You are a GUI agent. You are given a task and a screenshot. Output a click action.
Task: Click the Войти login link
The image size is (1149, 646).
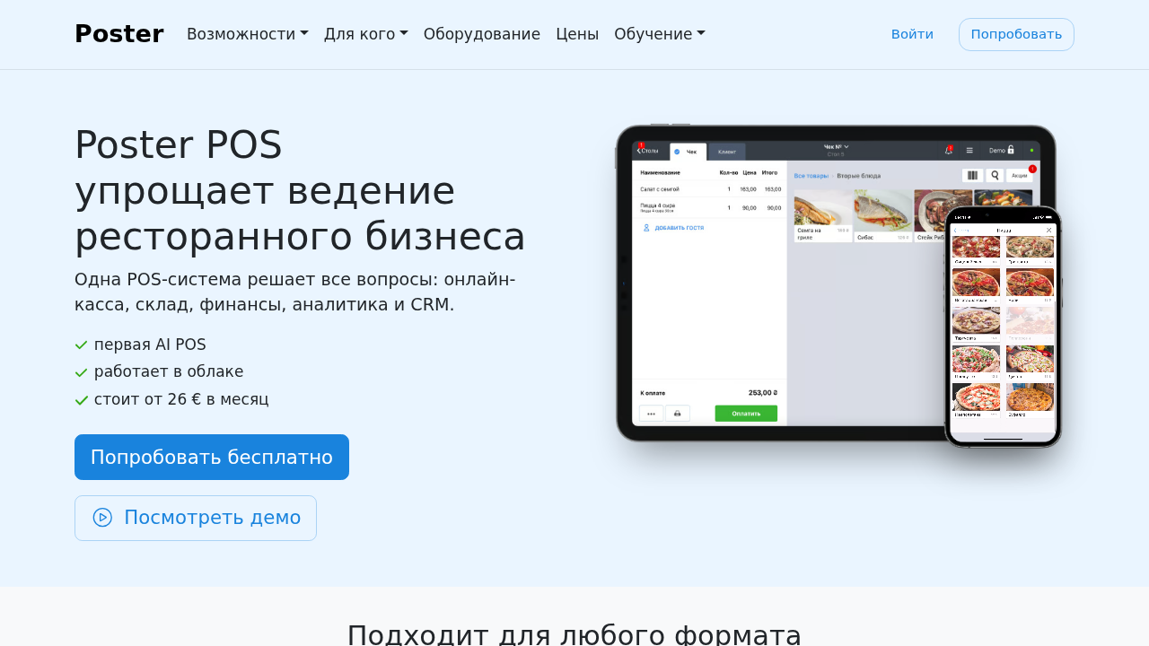pos(912,34)
